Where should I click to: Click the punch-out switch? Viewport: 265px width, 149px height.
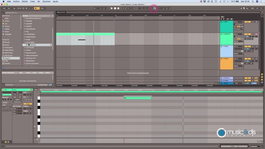tap(158, 8)
